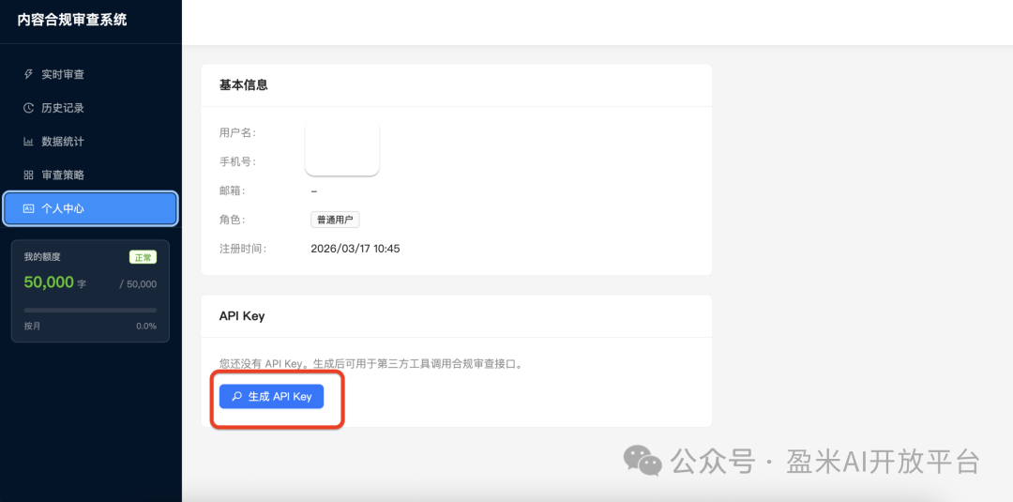
Task: Click the 手机号 label
Action: (237, 161)
